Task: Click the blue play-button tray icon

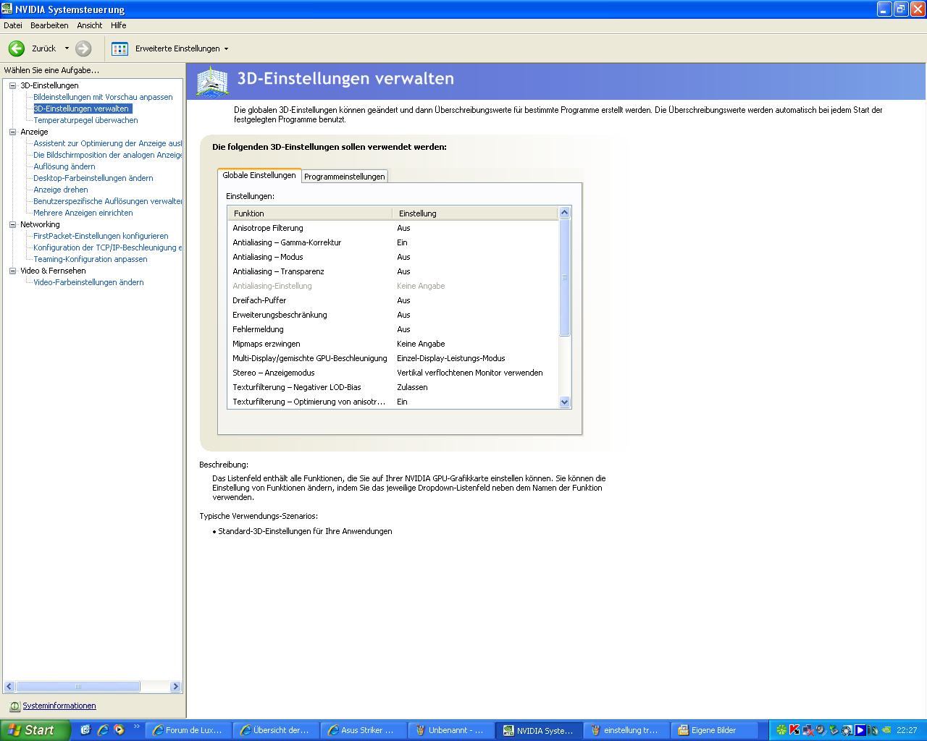Action: click(860, 730)
